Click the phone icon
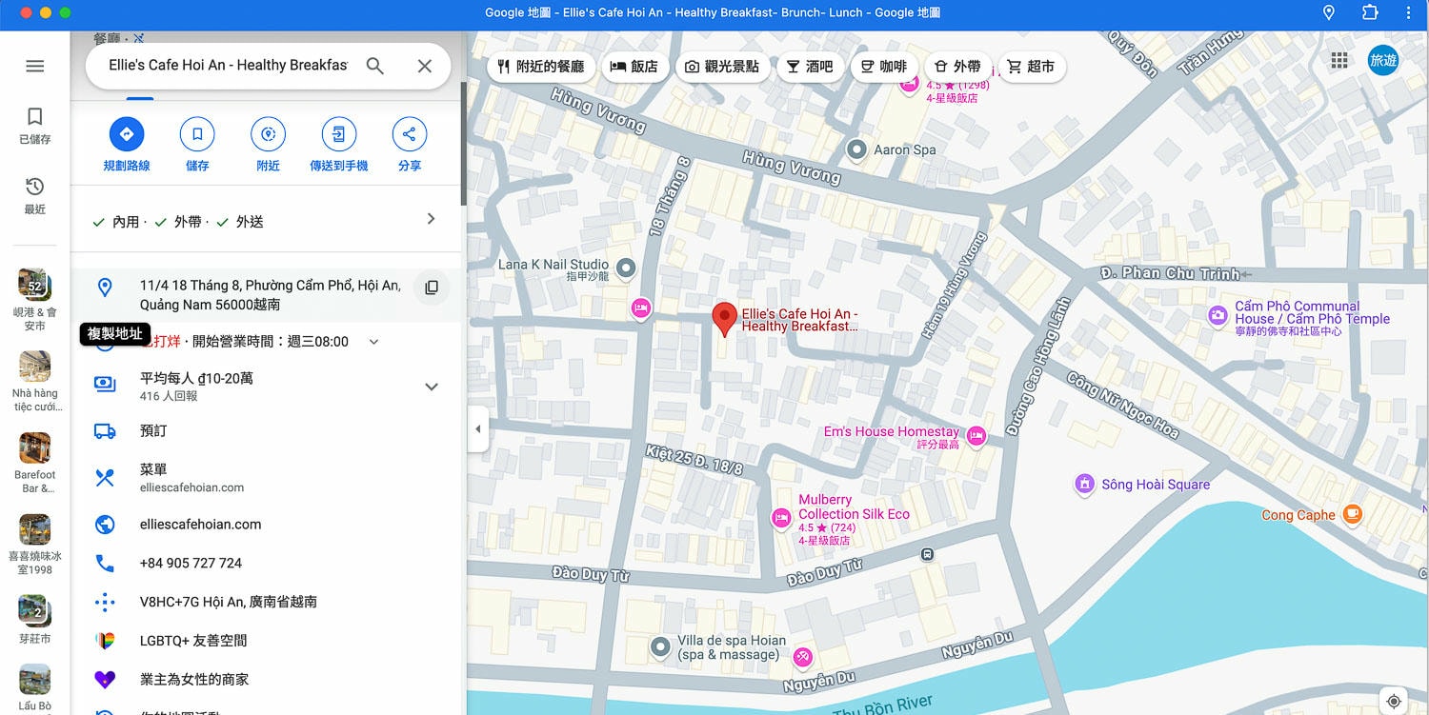1429x715 pixels. [x=105, y=564]
